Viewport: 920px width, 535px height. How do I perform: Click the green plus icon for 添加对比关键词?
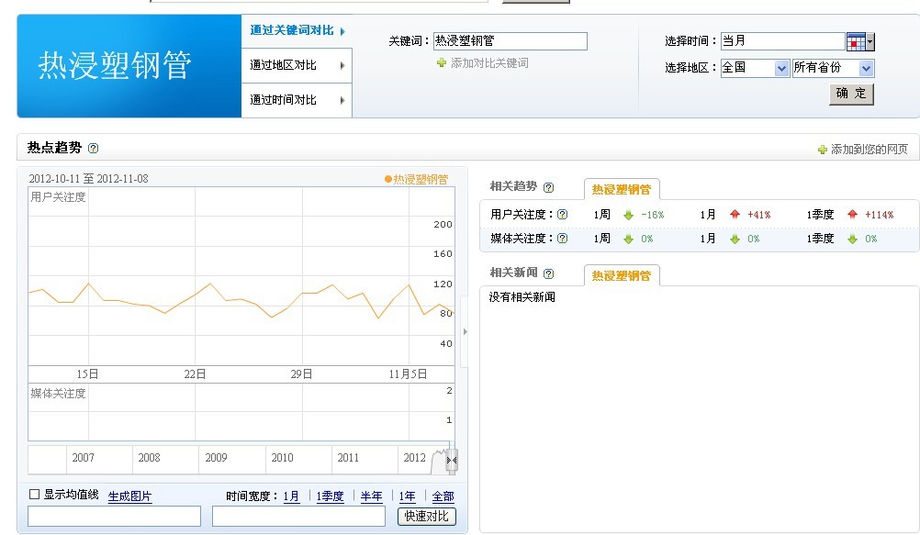tap(442, 62)
